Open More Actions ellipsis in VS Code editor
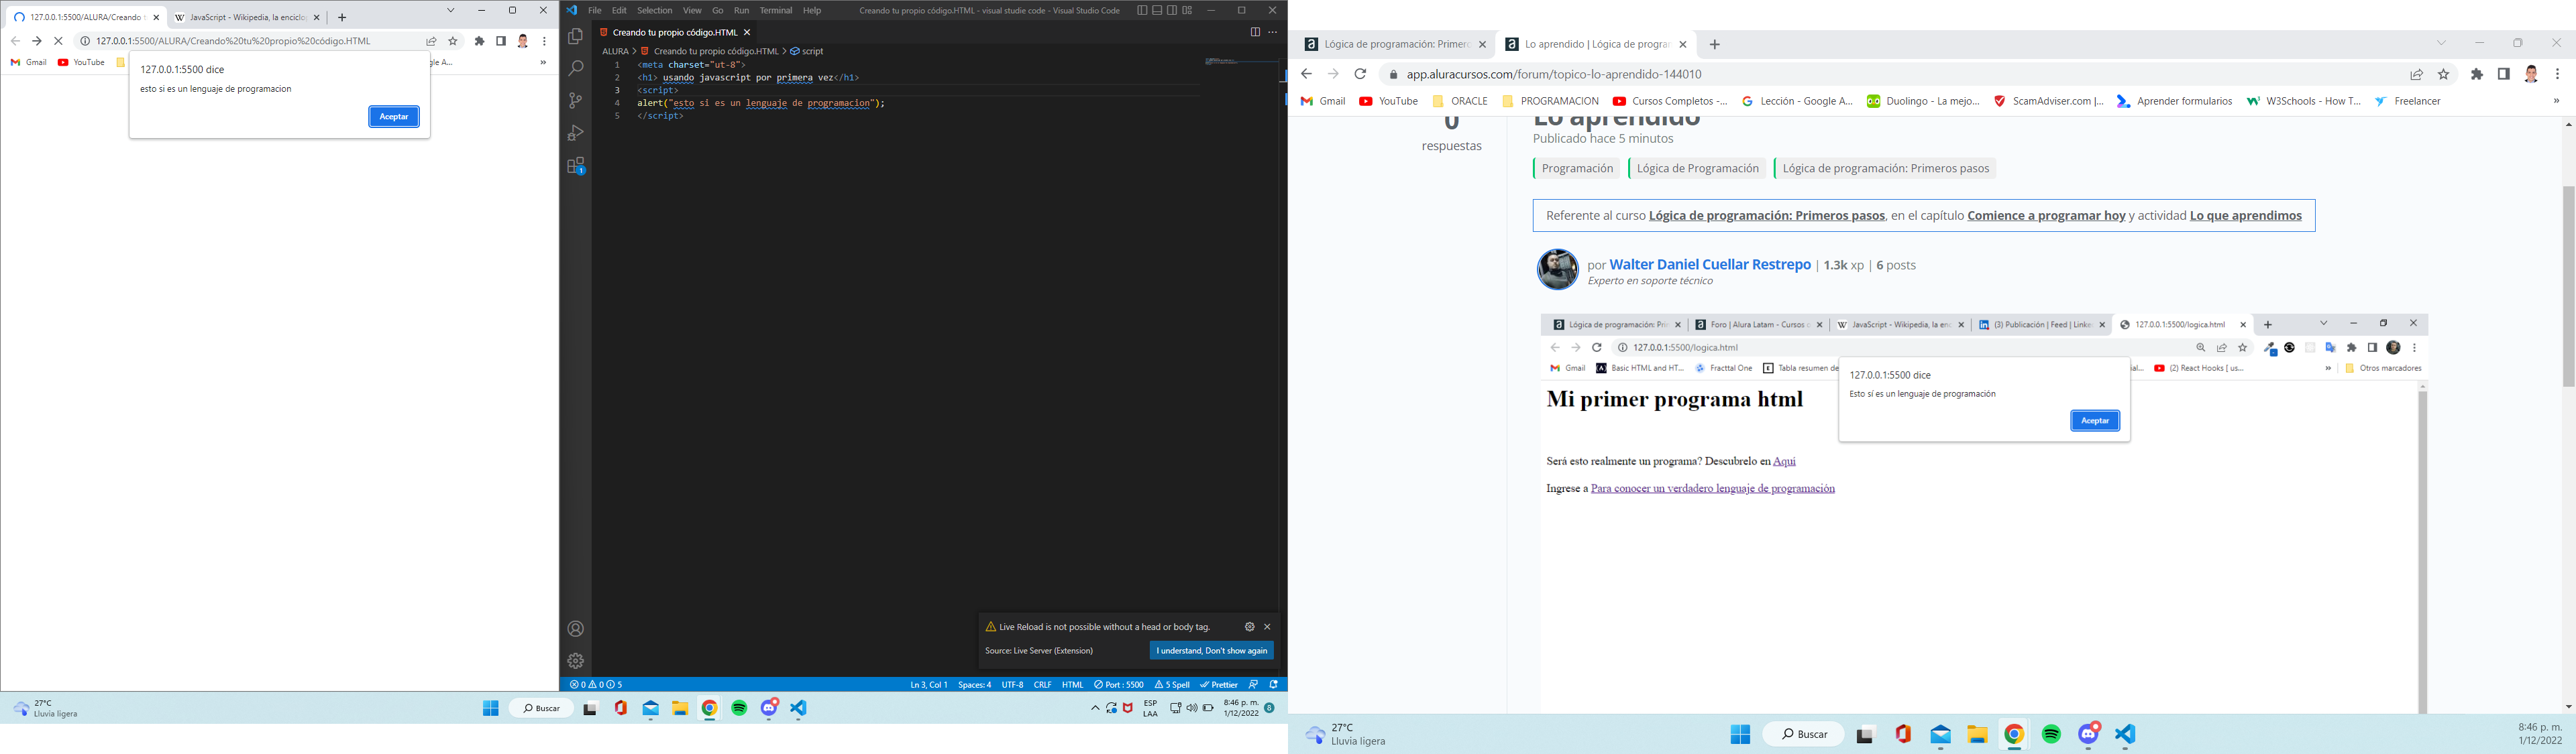Image resolution: width=2576 pixels, height=754 pixels. 1272,32
